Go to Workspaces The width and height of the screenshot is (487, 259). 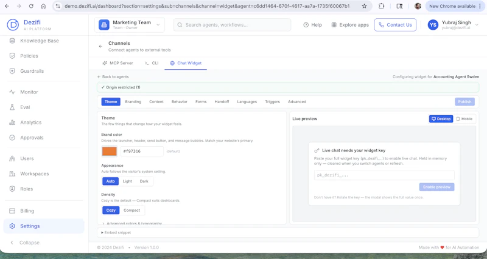34,173
